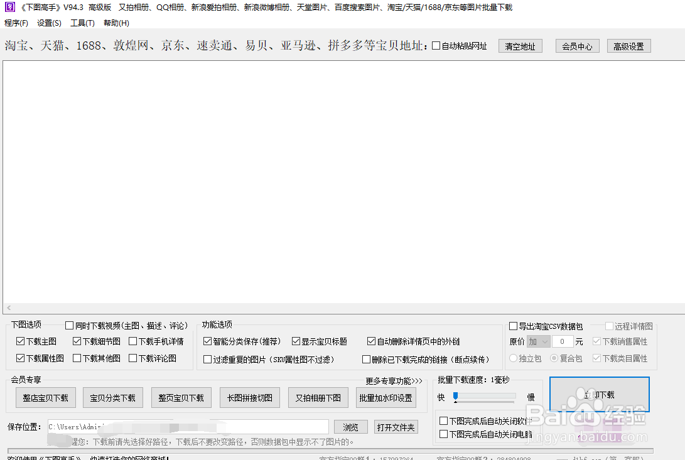Open the 程序(F) menu
The image size is (685, 460).
(16, 23)
